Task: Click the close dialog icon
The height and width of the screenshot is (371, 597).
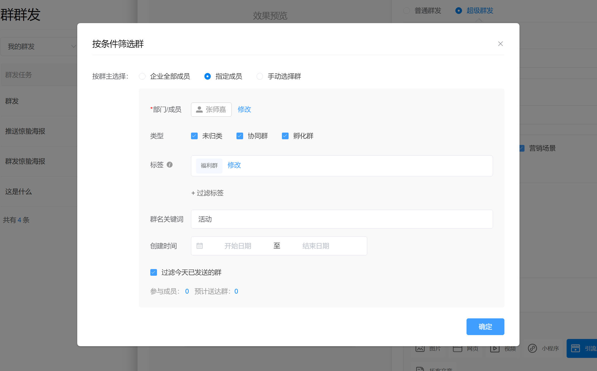Action: [x=499, y=44]
